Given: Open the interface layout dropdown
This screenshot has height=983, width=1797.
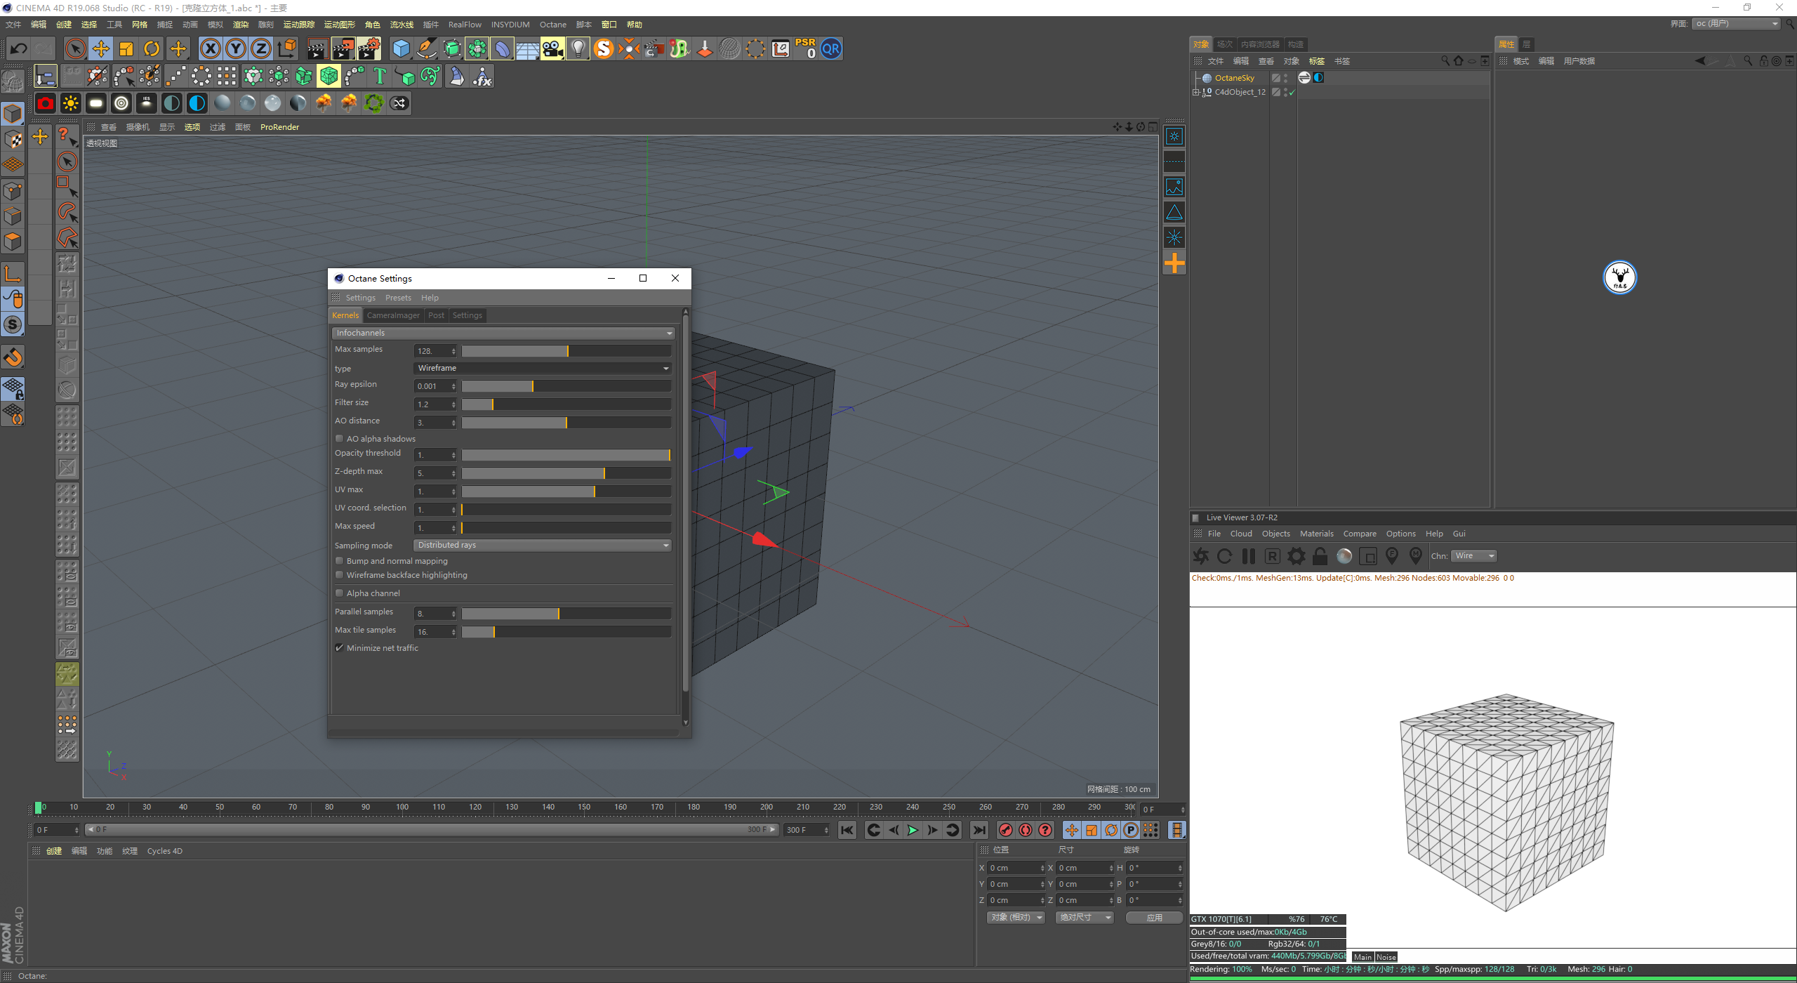Looking at the screenshot, I should [1737, 24].
